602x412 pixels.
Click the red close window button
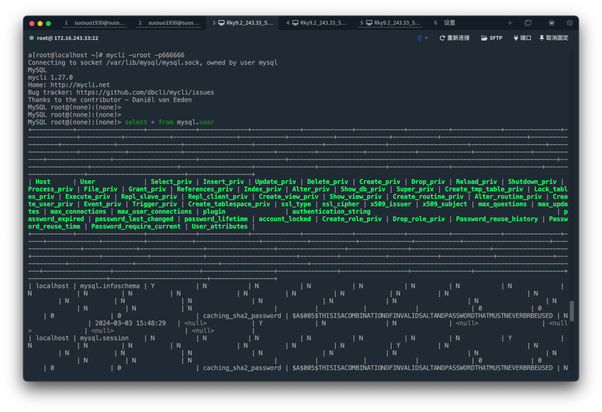click(32, 24)
